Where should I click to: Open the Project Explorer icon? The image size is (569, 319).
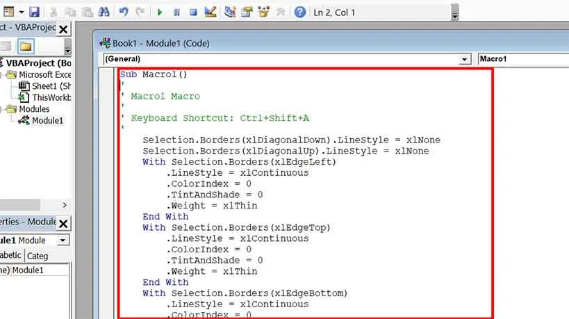point(230,12)
